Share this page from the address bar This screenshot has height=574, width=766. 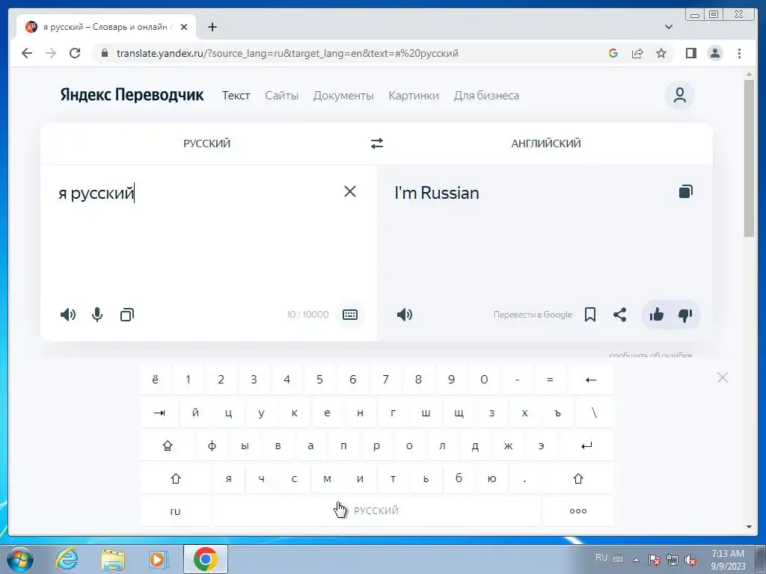click(x=637, y=53)
